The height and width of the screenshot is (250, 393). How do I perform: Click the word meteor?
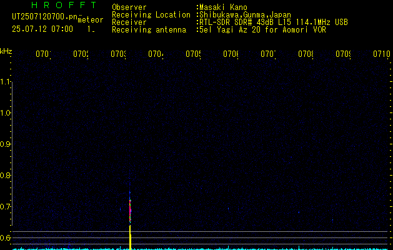coord(90,20)
